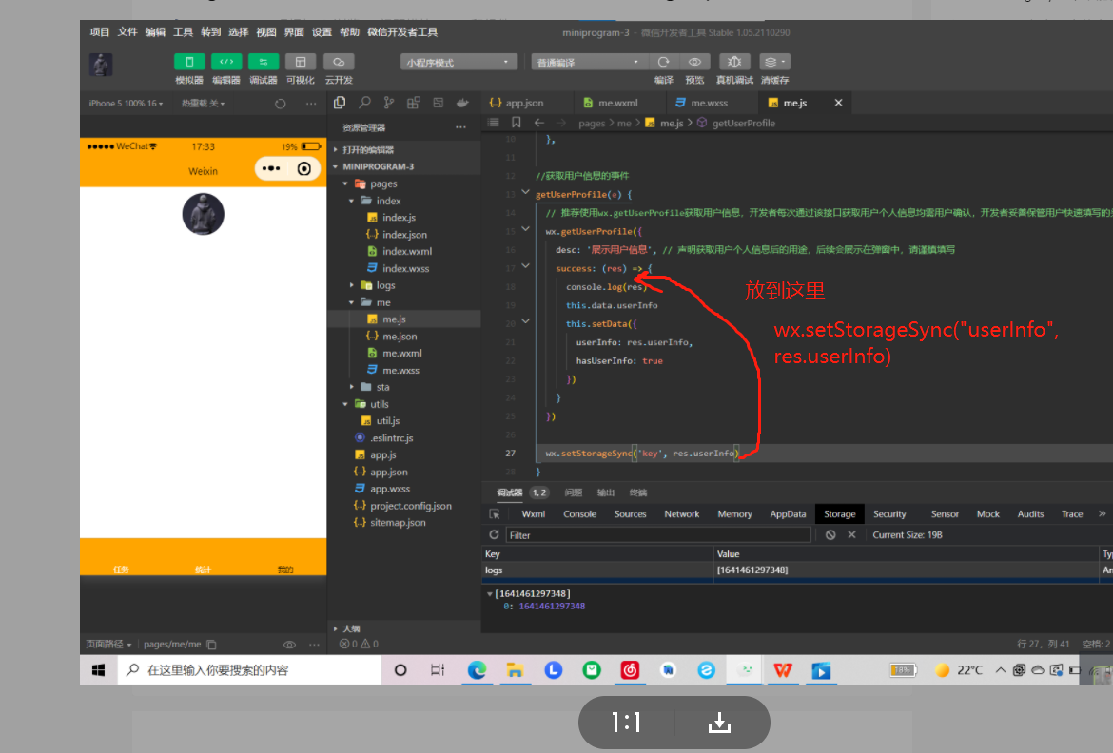This screenshot has height=753, width=1113.
Task: Open the visualization (可视化) tool
Action: tap(301, 62)
